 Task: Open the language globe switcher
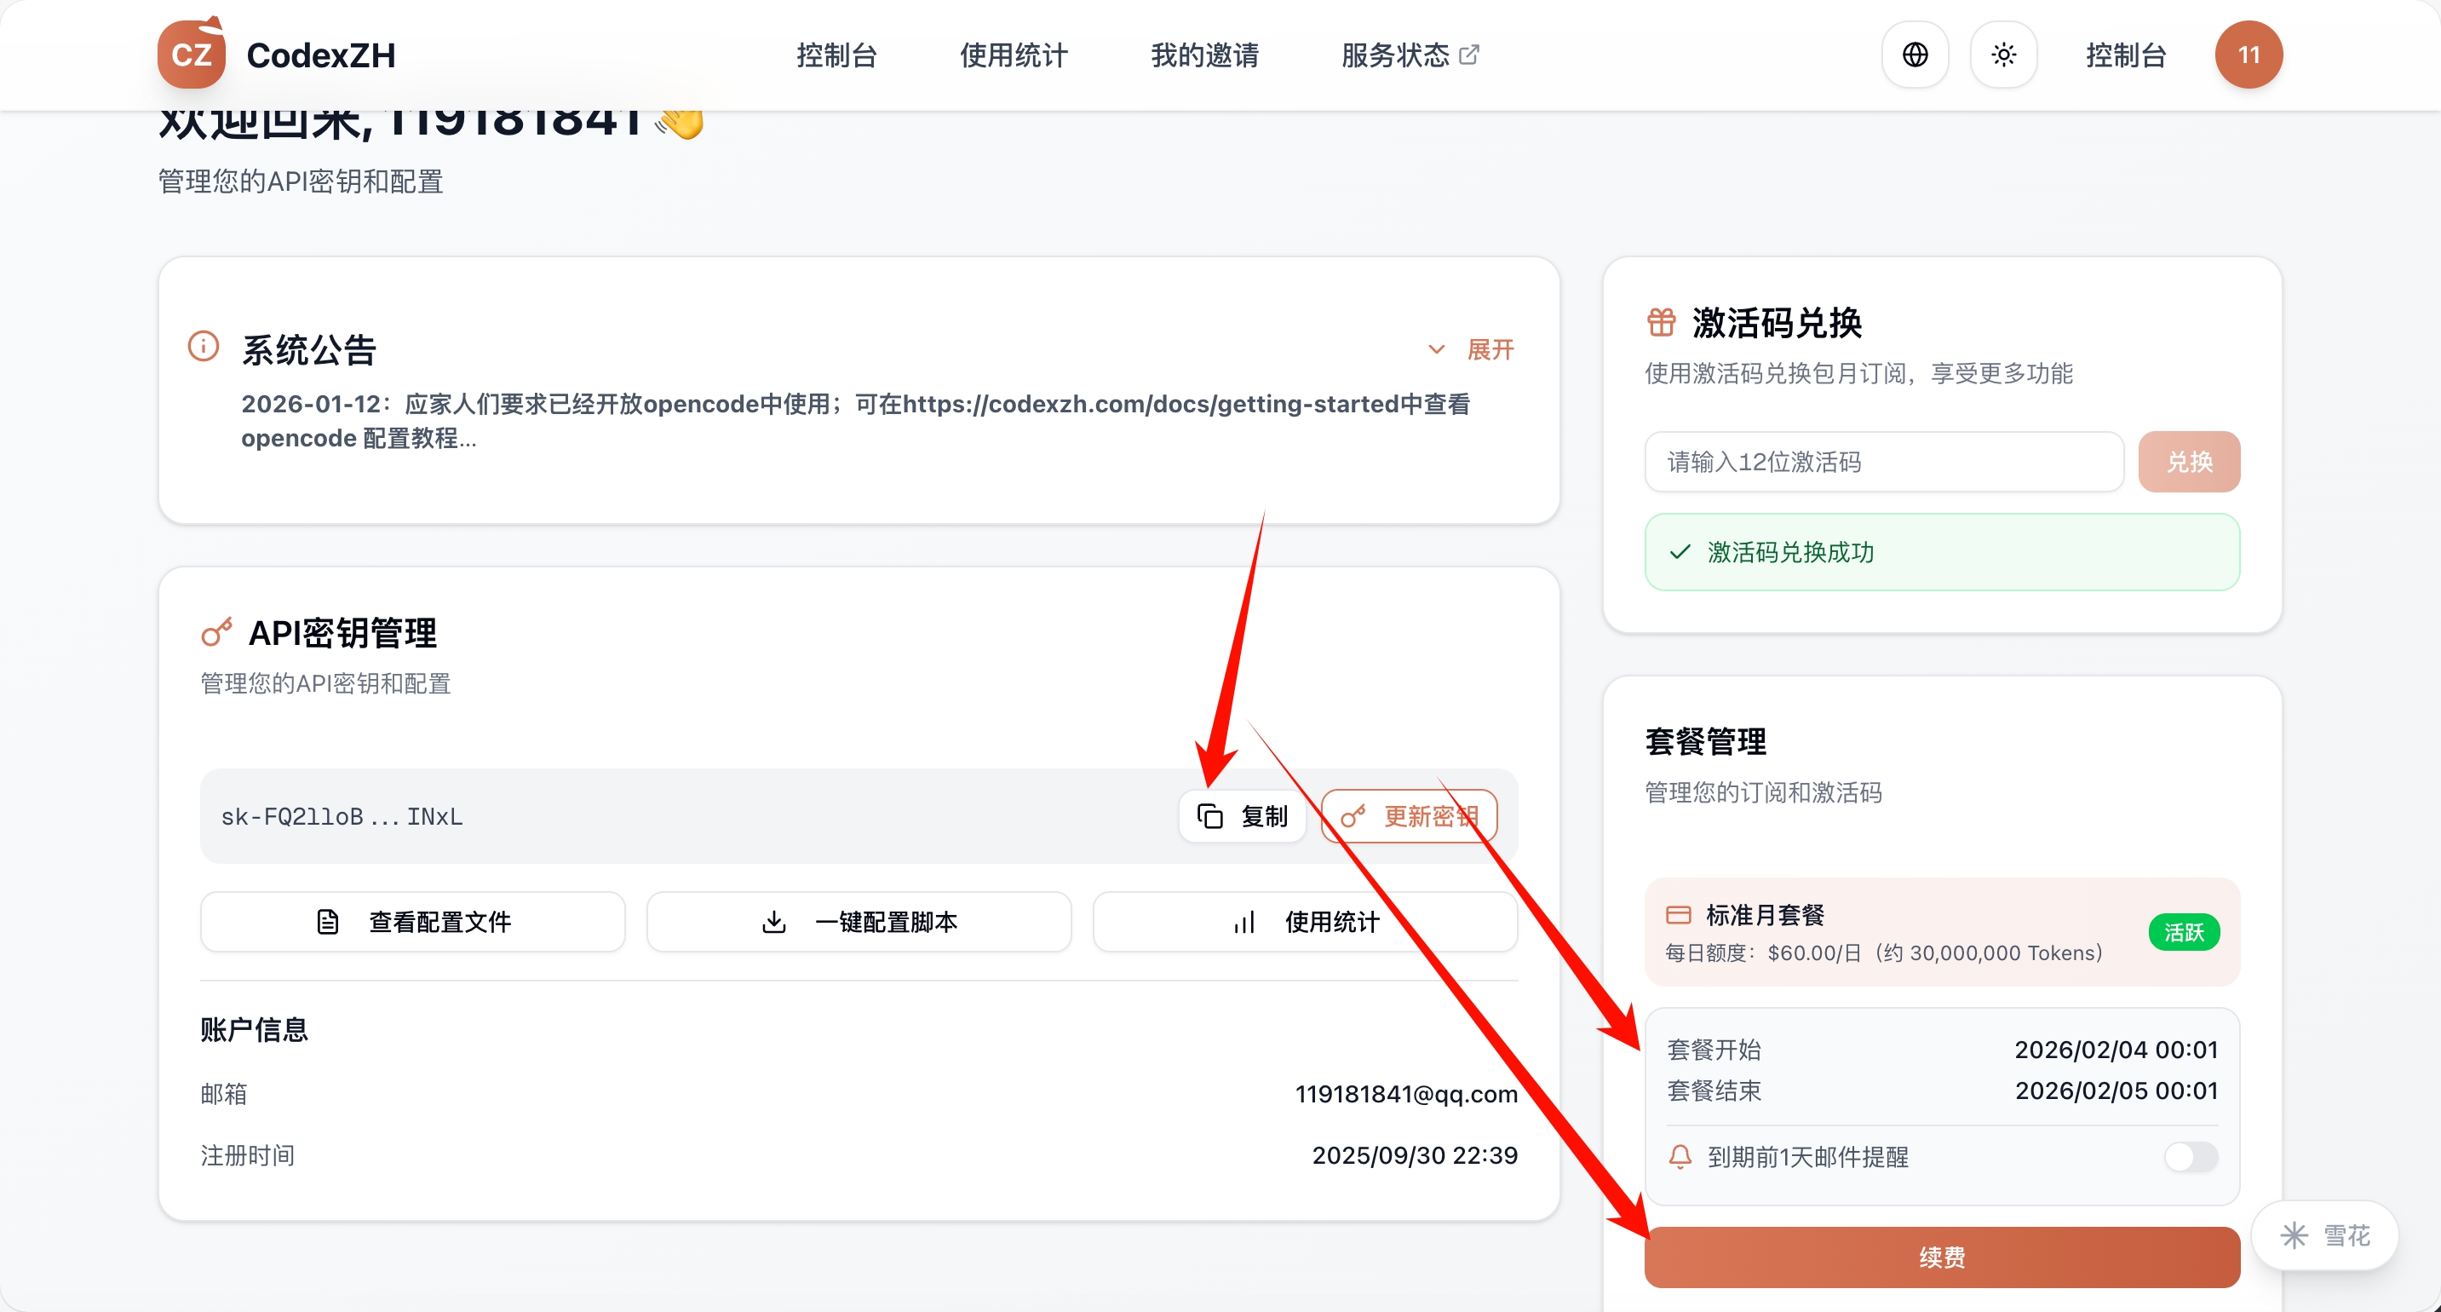pyautogui.click(x=1914, y=55)
